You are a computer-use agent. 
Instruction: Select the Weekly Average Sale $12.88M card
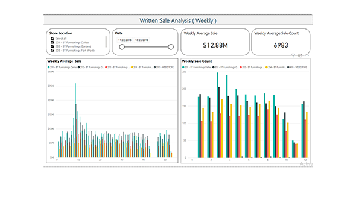tap(215, 42)
